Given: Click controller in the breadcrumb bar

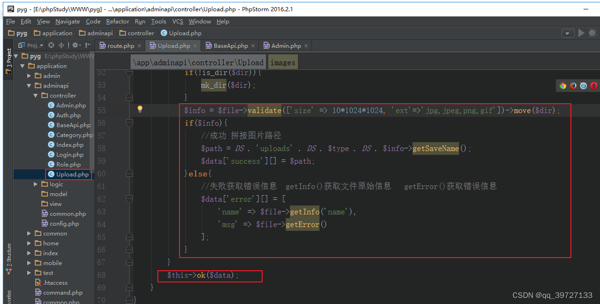Looking at the screenshot, I should pyautogui.click(x=137, y=33).
